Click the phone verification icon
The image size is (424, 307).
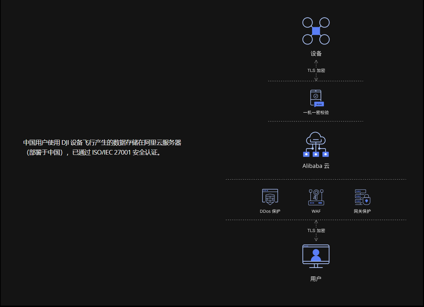[316, 99]
